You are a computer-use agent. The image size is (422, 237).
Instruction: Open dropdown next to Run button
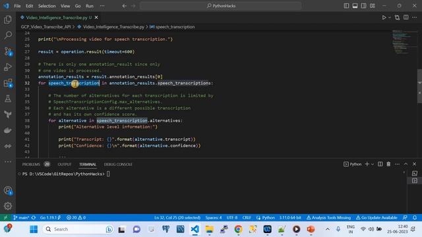coord(390,18)
